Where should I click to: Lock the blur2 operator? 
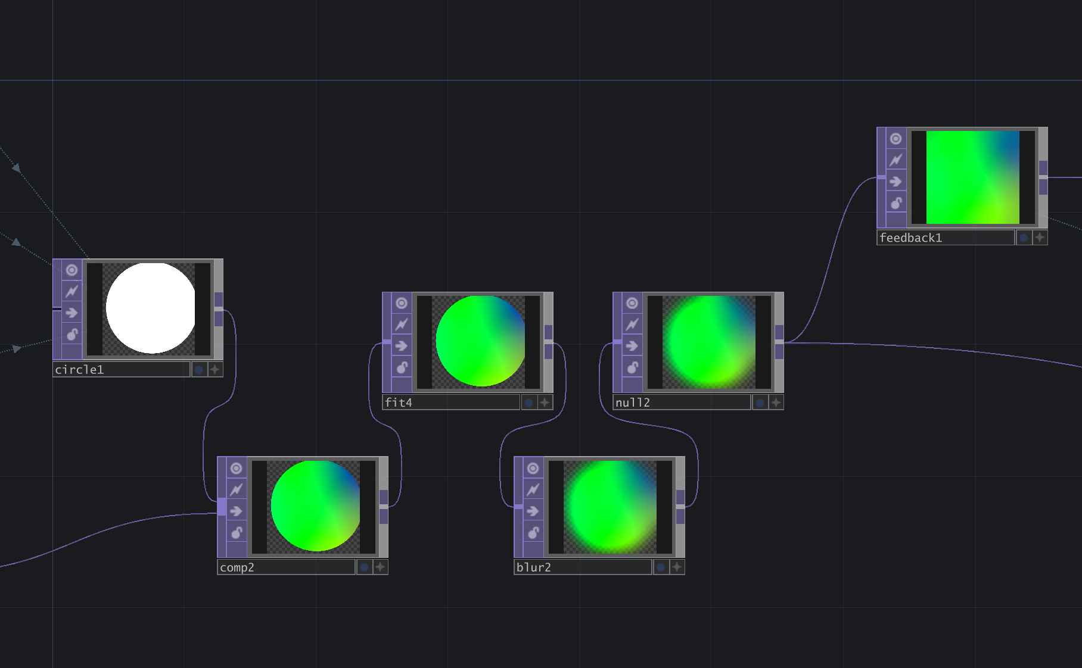(x=533, y=533)
